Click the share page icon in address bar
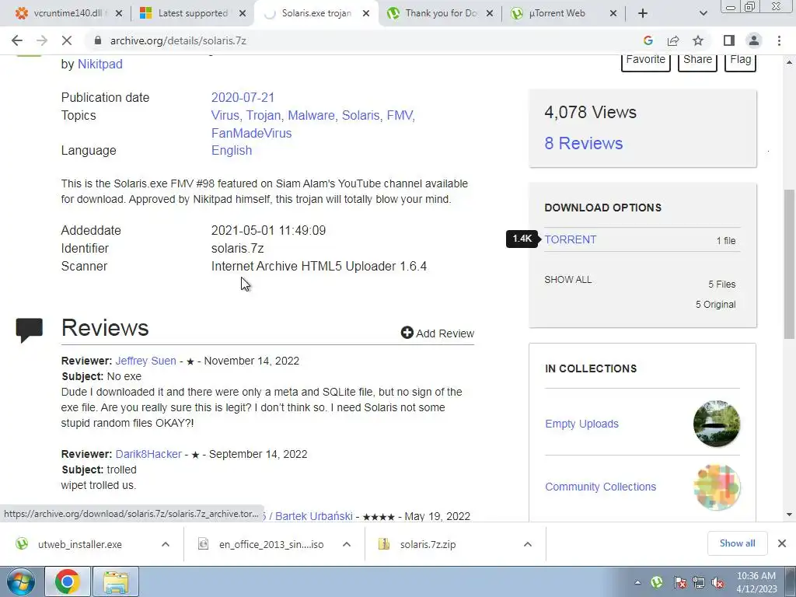Viewport: 796px width, 597px height. pyautogui.click(x=673, y=40)
